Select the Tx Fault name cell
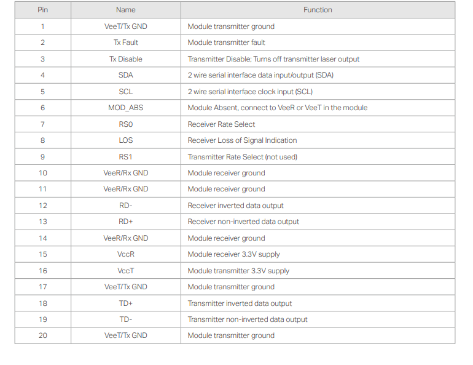Screen dimensions: 473x365 125,42
